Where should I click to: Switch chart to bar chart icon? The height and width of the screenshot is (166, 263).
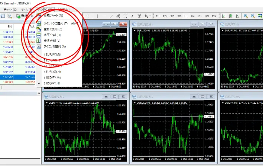[224, 16]
